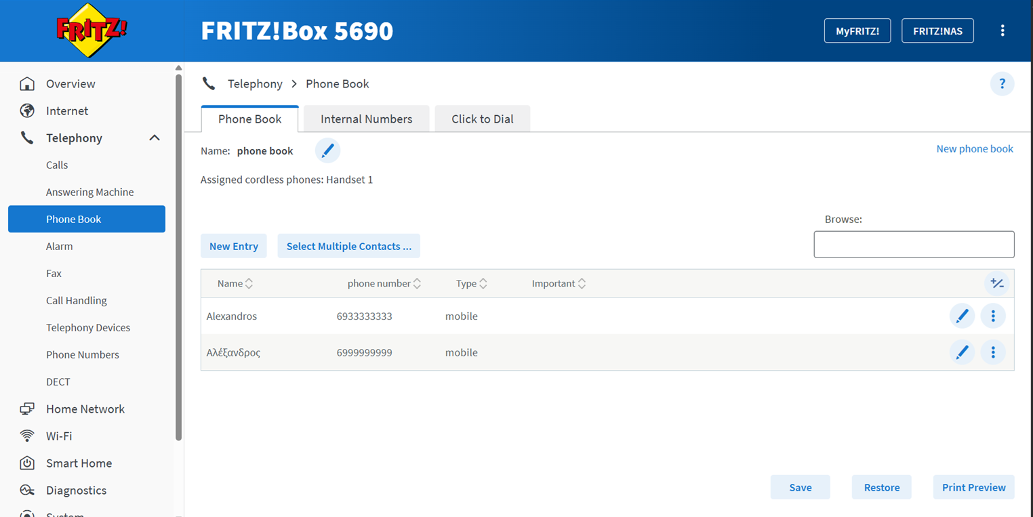Toggle the table columns plus/minus icon
This screenshot has width=1033, height=517.
[997, 283]
